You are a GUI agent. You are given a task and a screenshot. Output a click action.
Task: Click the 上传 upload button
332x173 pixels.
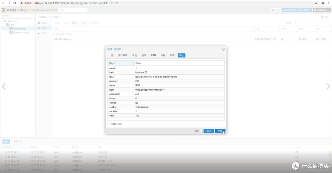pyautogui.click(x=83, y=23)
